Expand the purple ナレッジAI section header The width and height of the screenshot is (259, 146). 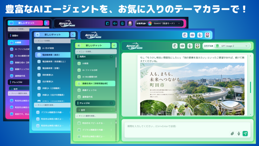click(19, 82)
